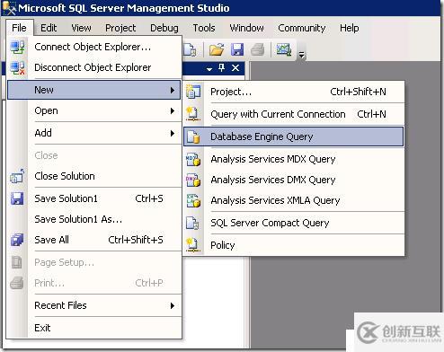This screenshot has height=352, width=444.
Task: Click the Page Setup icon
Action: click(x=17, y=262)
